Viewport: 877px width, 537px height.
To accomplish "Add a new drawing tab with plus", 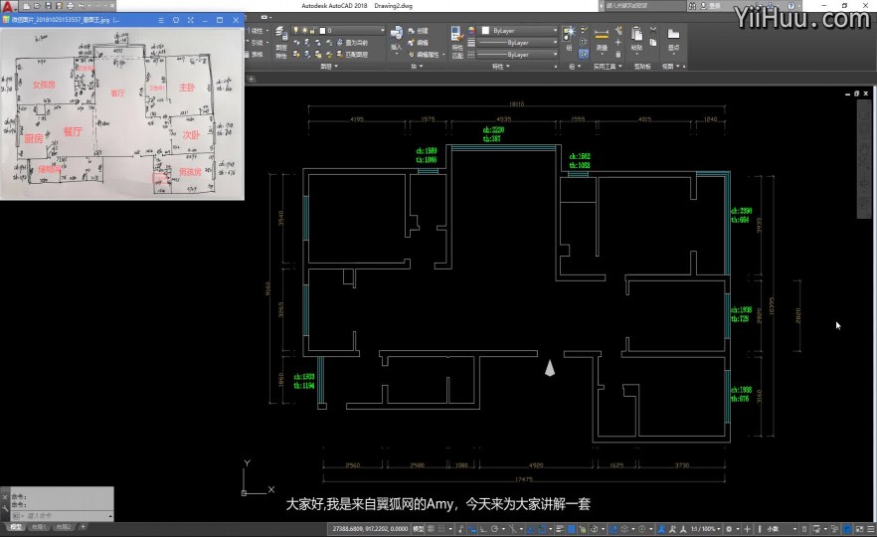I will point(252,79).
